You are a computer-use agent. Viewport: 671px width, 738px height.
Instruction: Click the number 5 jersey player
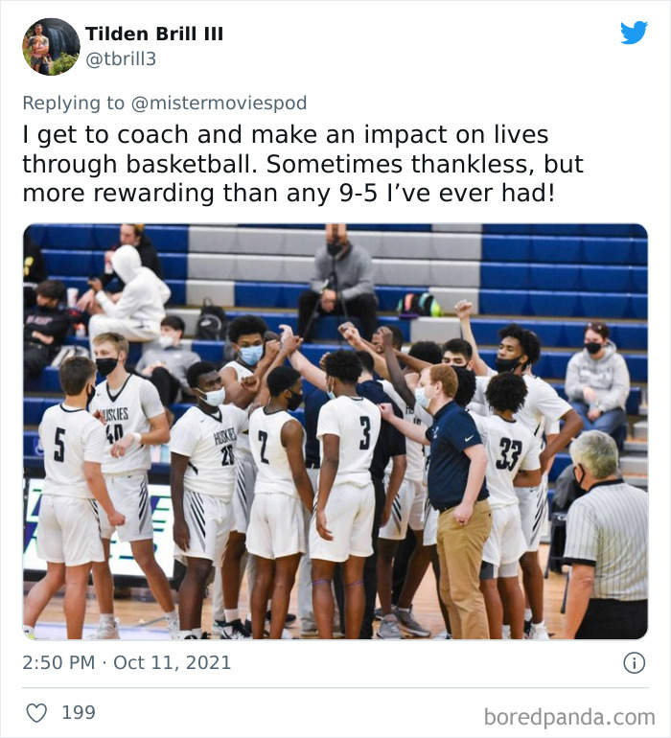coord(71,490)
